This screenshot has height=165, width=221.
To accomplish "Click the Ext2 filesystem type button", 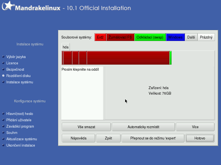I will [100, 37].
